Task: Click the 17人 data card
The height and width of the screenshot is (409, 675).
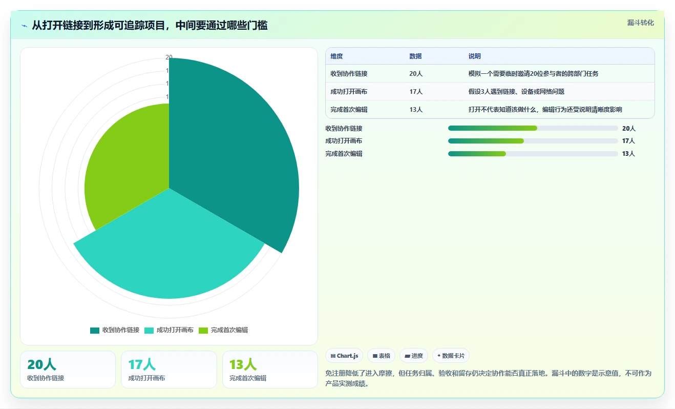Action: pos(168,370)
